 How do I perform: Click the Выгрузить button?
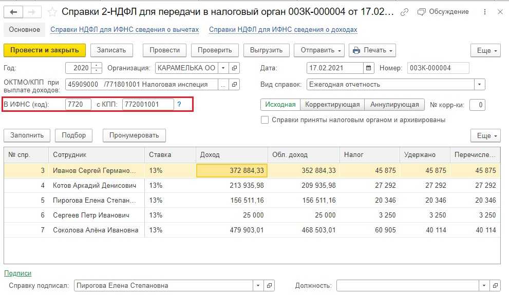(x=266, y=50)
